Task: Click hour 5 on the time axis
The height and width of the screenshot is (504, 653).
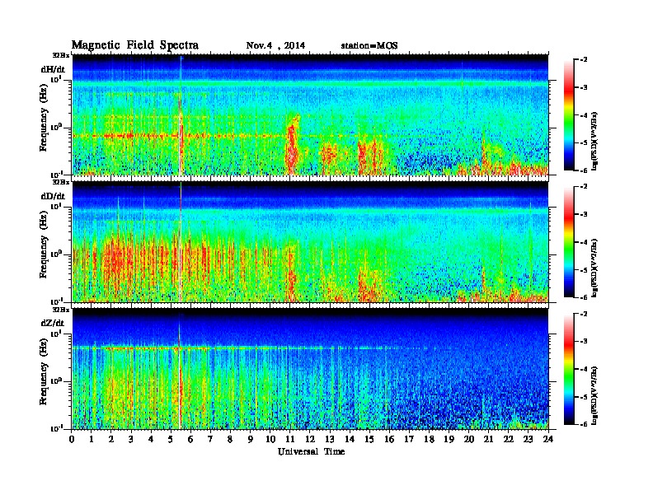Action: pos(171,439)
